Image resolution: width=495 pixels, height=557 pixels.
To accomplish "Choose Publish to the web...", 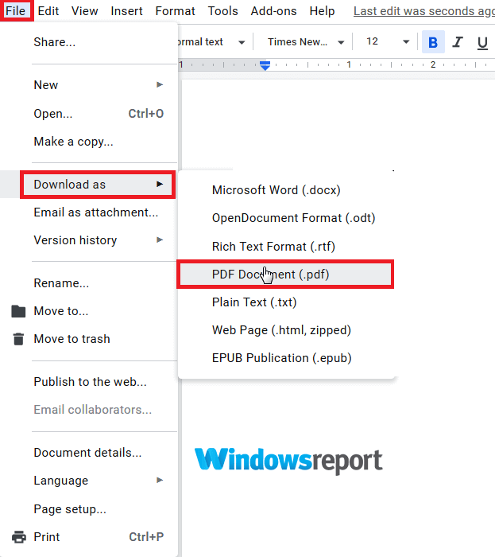I will [x=89, y=382].
